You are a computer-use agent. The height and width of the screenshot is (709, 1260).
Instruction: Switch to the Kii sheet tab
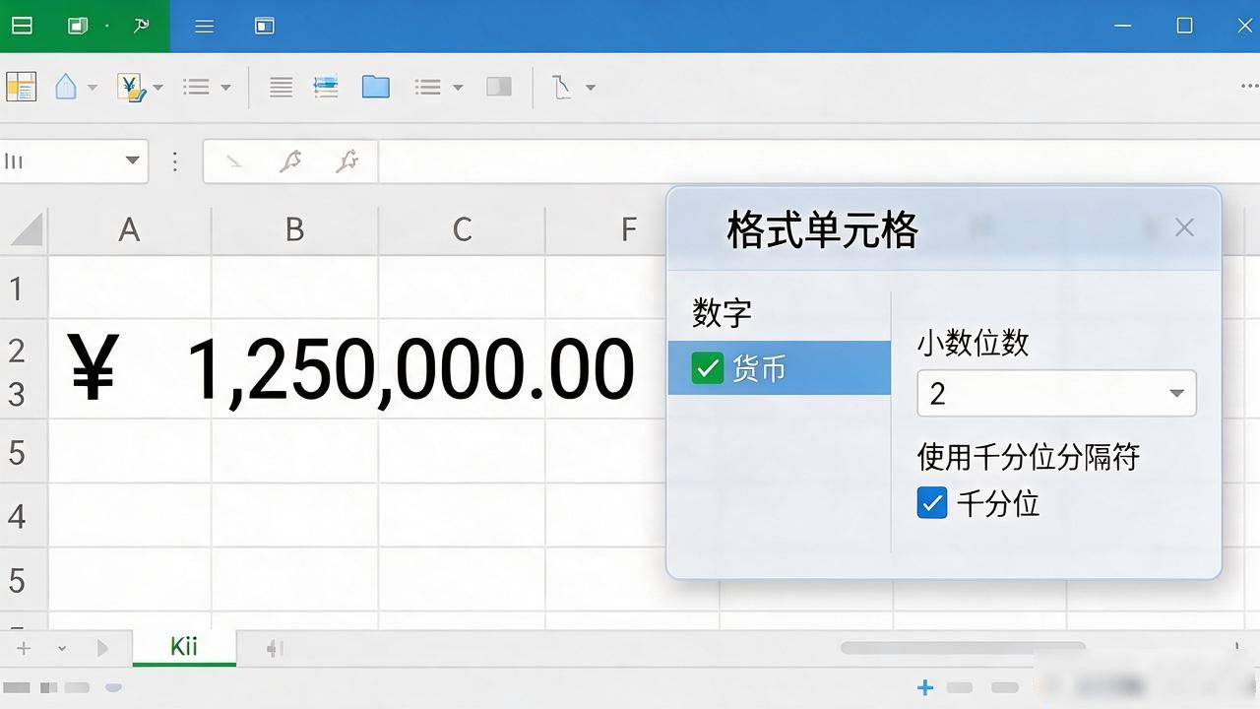click(184, 647)
